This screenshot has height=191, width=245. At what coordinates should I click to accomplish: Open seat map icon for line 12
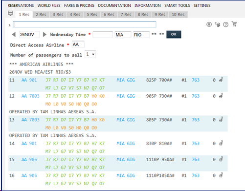point(221,96)
